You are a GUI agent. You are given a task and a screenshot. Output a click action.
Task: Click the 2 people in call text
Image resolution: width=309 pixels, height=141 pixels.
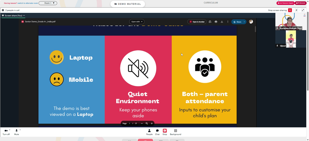(x=12, y=10)
